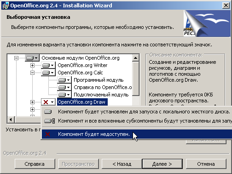Close the Installation Wizard window

(226, 6)
